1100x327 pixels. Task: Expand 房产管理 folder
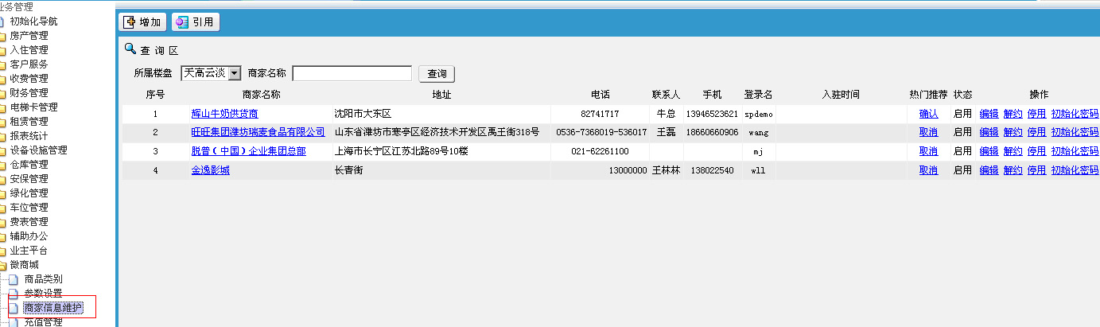[29, 36]
